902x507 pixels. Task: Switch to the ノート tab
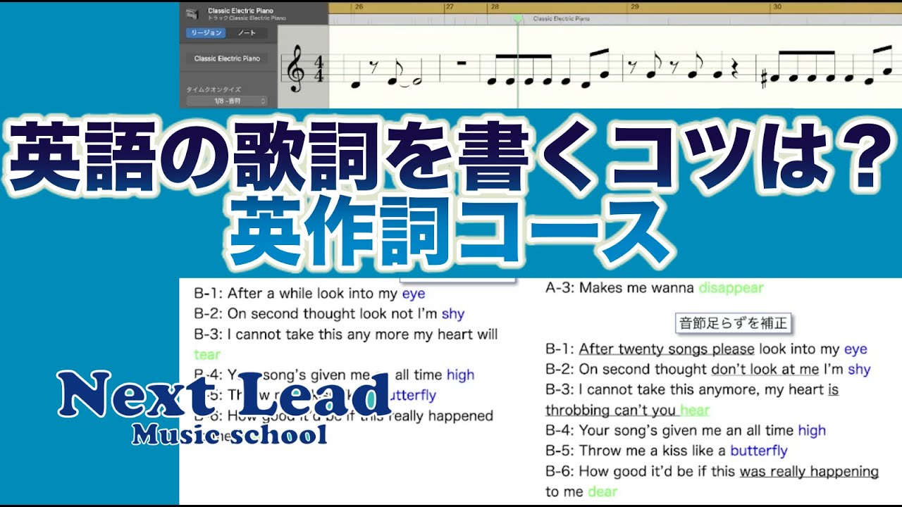click(x=246, y=33)
